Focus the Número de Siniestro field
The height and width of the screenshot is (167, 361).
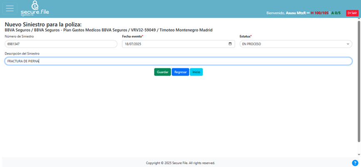61,44
